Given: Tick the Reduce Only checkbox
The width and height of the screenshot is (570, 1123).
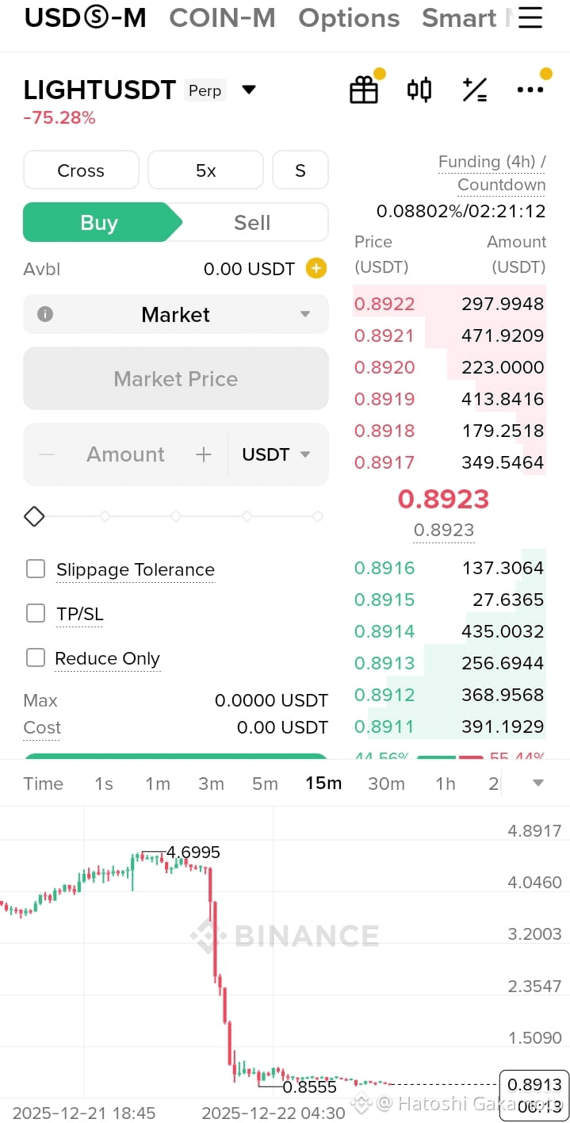Looking at the screenshot, I should tap(36, 657).
